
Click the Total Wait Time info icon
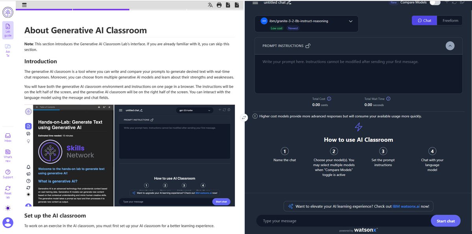pyautogui.click(x=389, y=99)
